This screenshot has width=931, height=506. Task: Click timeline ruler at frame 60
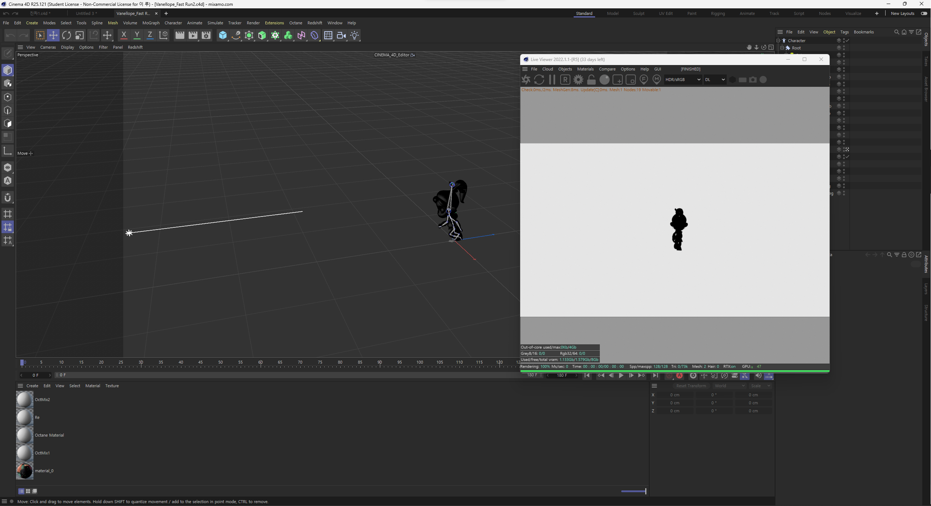coord(260,363)
